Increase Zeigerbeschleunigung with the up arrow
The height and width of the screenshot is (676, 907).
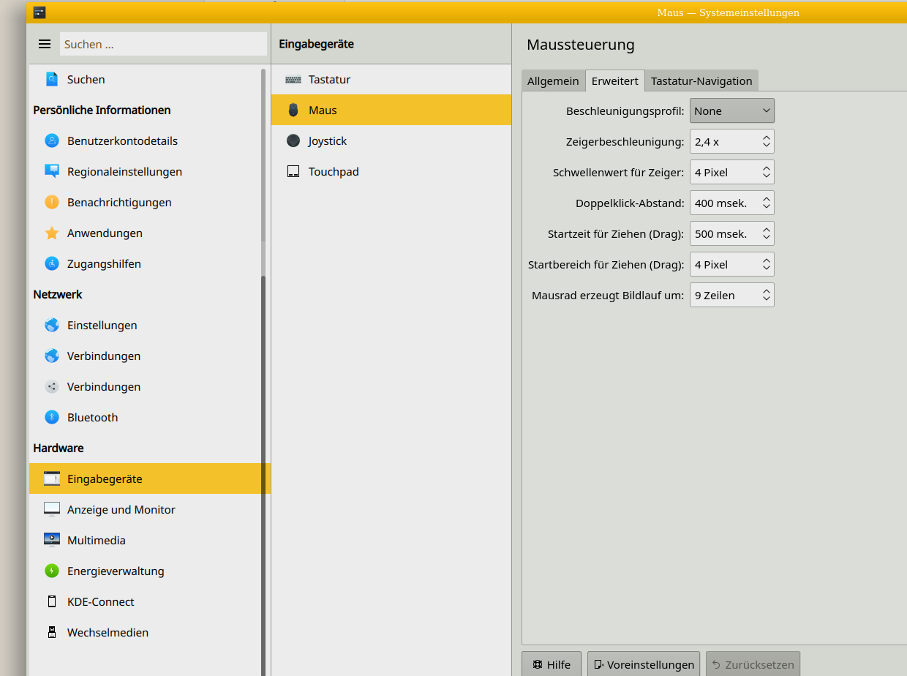(767, 137)
